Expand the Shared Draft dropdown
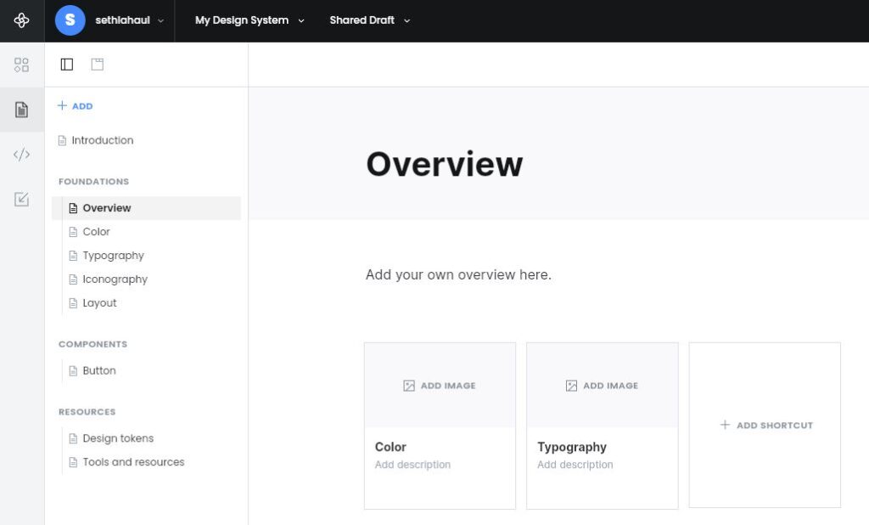The width and height of the screenshot is (869, 525). [x=369, y=20]
